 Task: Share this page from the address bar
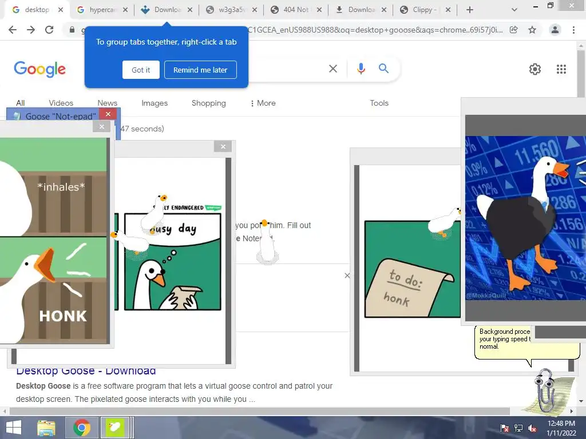click(514, 30)
